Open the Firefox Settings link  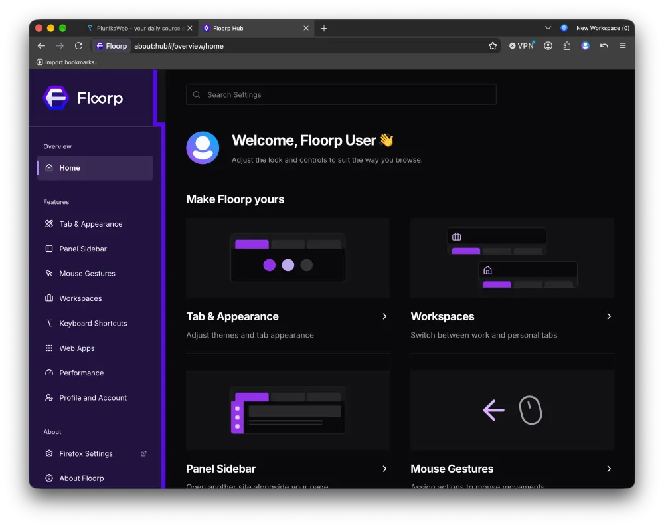pos(95,454)
